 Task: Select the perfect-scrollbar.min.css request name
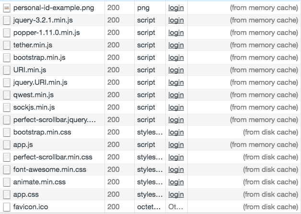click(x=53, y=158)
